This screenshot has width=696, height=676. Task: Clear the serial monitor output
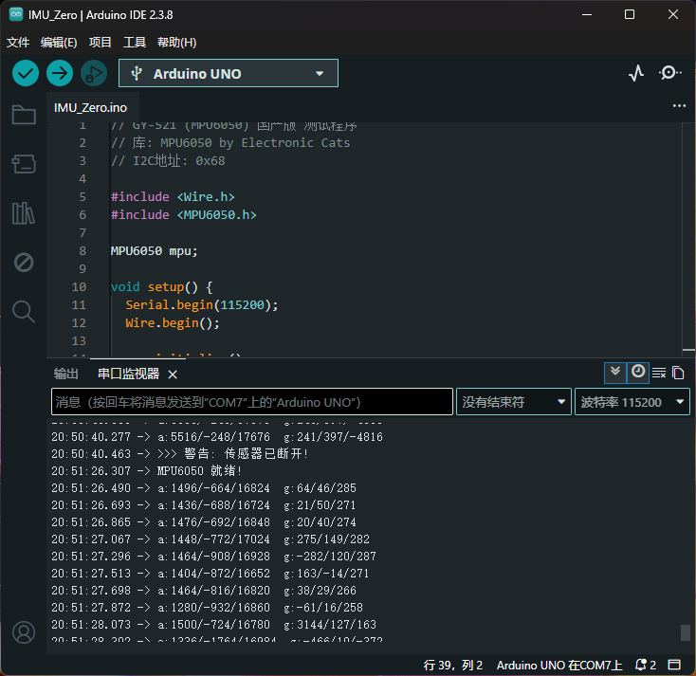pos(659,373)
